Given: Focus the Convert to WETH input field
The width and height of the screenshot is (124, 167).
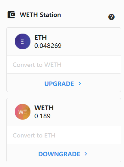Looking at the screenshot, I should click(64, 65).
